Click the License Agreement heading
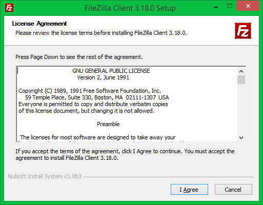Screen dimensions: 263x205 point(39,24)
